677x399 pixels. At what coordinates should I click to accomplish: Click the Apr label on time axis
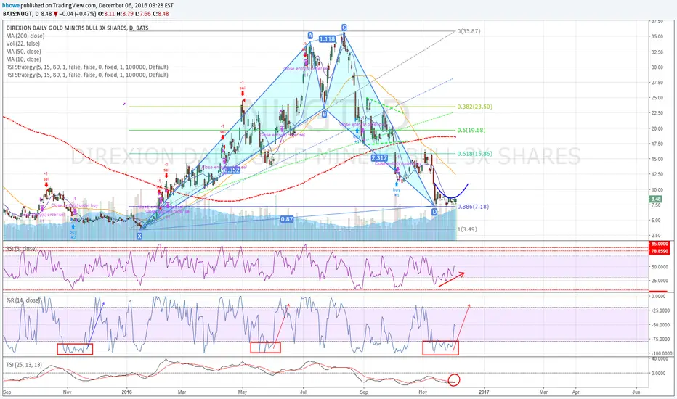point(575,392)
